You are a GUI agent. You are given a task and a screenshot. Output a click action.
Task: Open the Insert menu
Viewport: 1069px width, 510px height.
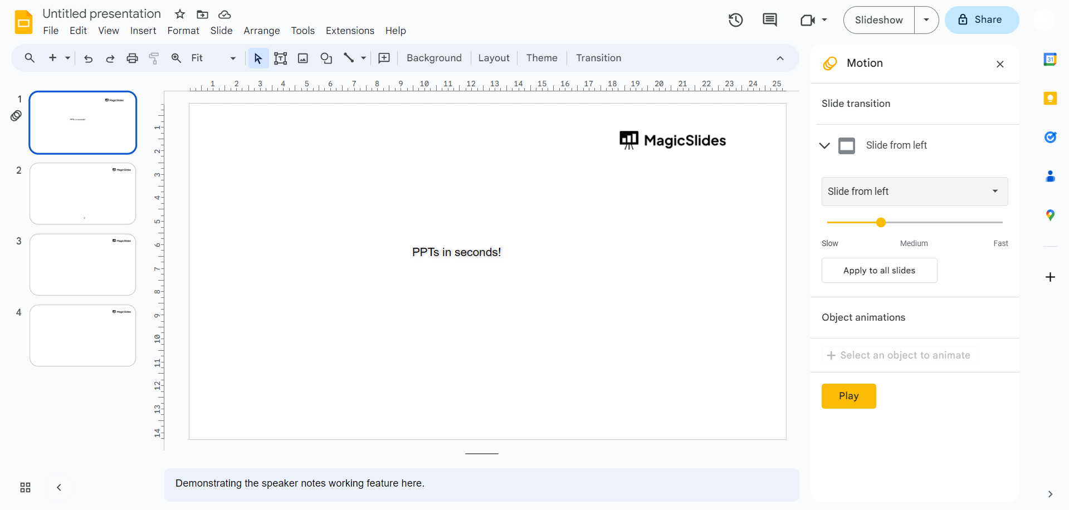pyautogui.click(x=143, y=31)
